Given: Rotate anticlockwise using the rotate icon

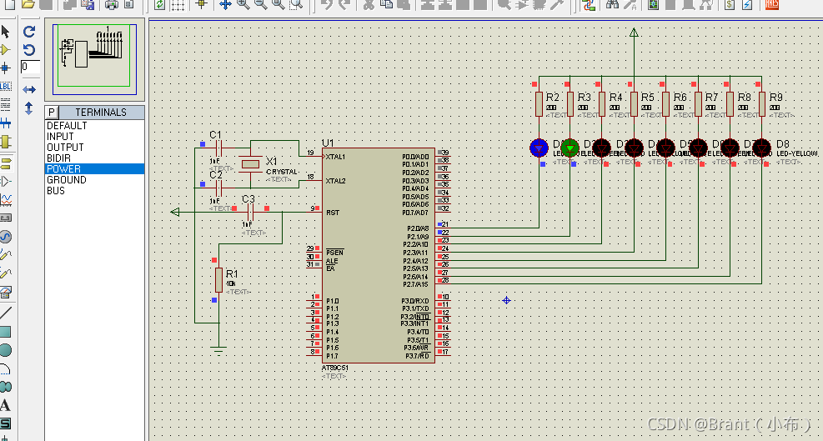Looking at the screenshot, I should coord(29,50).
